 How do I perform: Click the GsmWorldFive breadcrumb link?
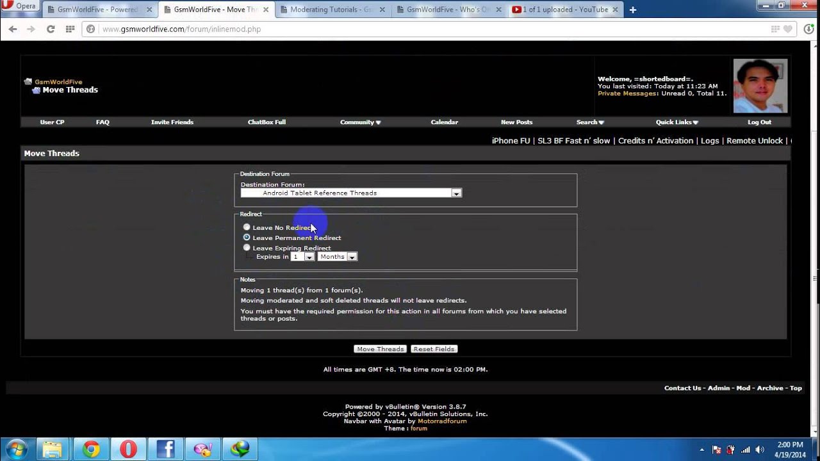[x=58, y=82]
